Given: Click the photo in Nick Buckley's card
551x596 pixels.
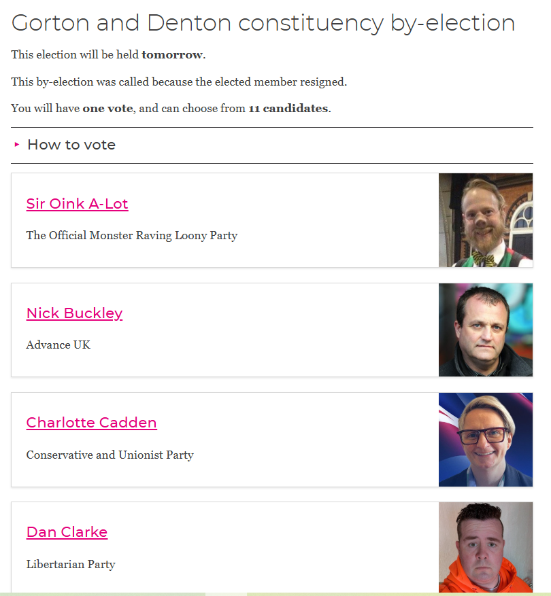Looking at the screenshot, I should tap(485, 330).
